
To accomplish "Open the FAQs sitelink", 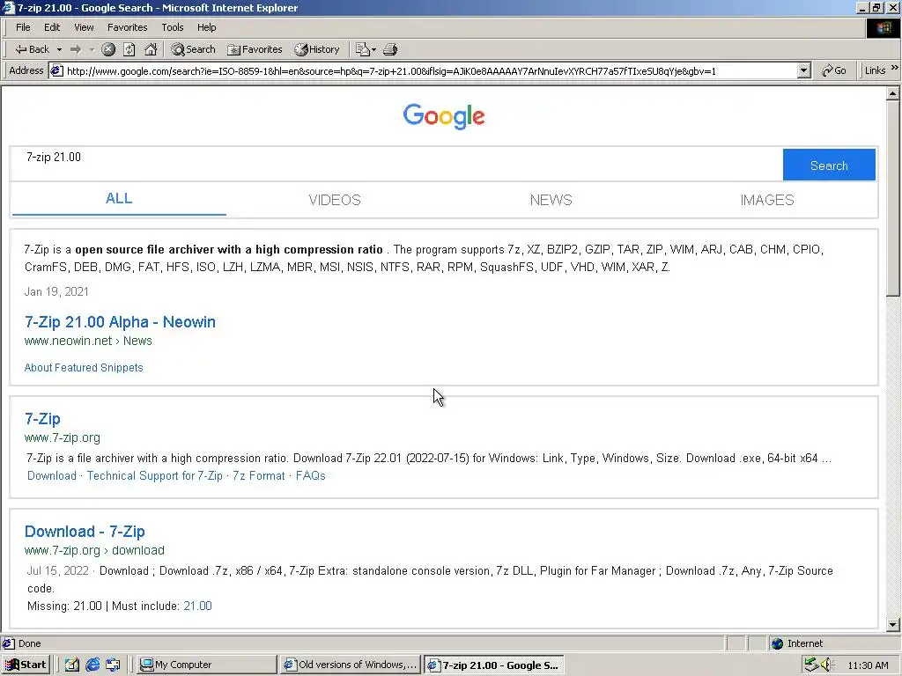I will tap(311, 476).
